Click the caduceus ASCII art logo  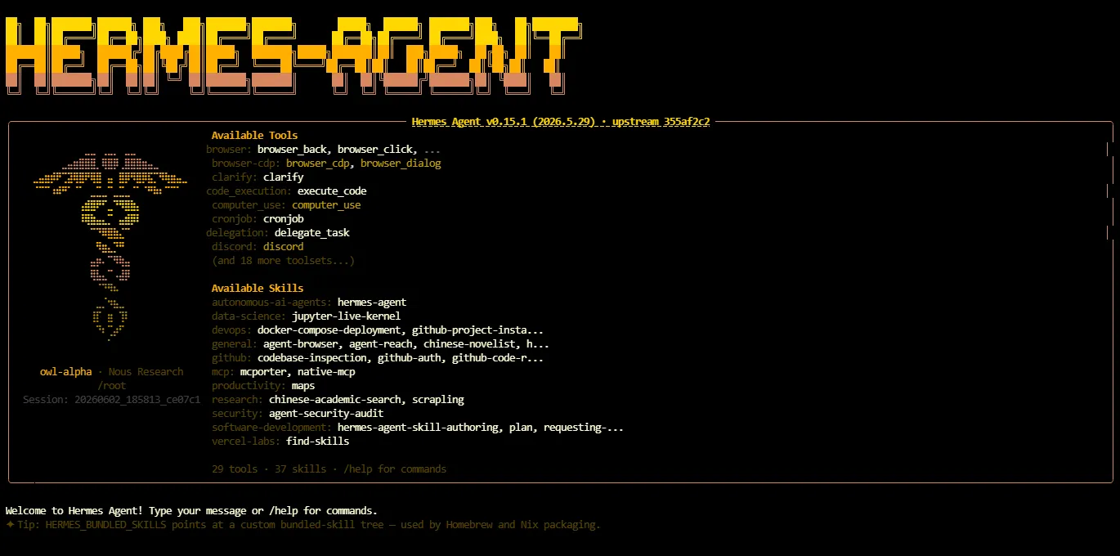111,246
